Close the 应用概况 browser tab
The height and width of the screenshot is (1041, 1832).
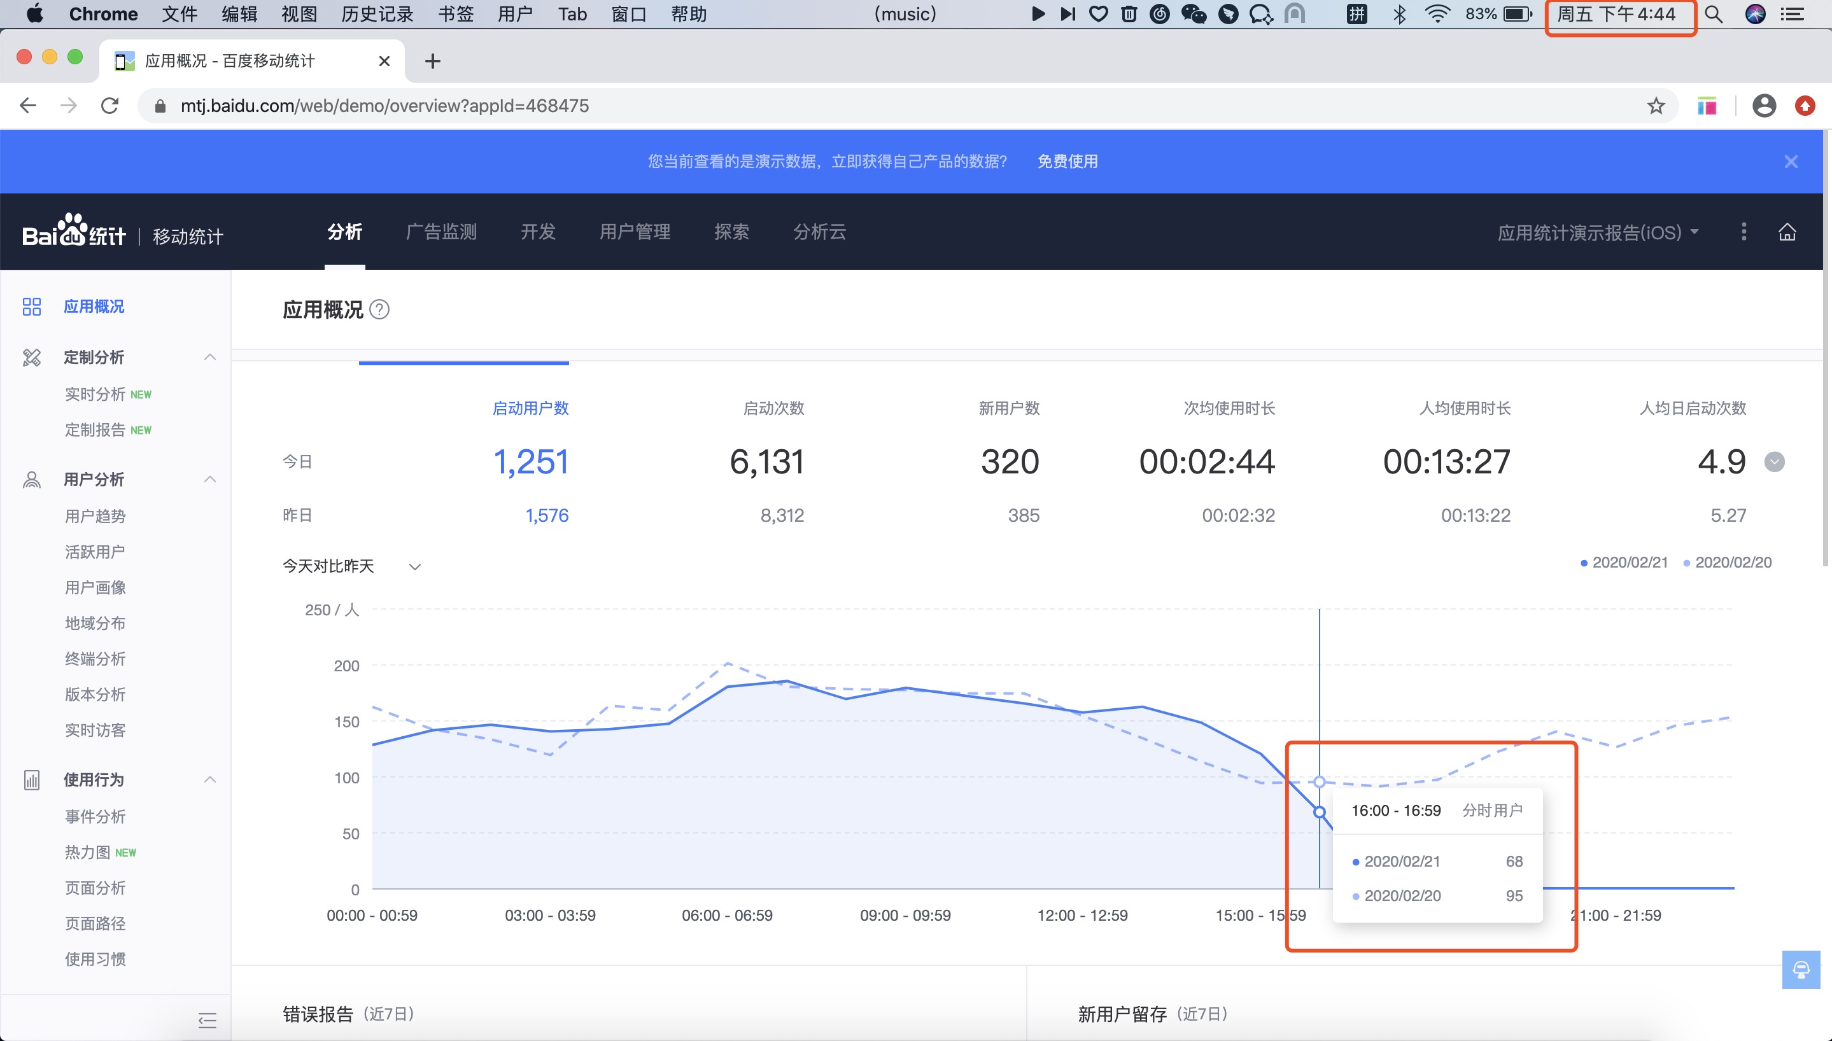pos(384,62)
